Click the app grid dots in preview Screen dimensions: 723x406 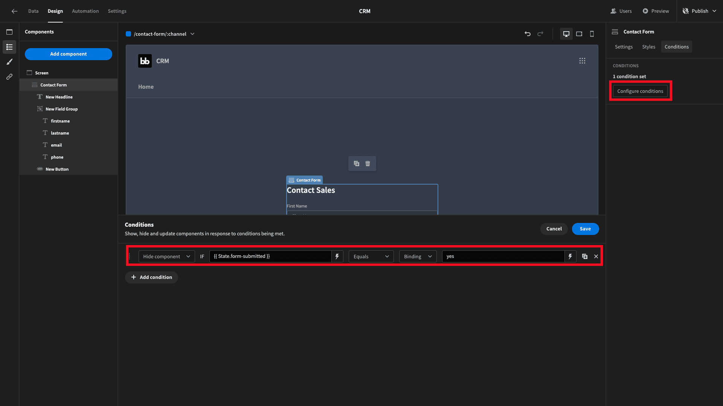[x=582, y=61]
